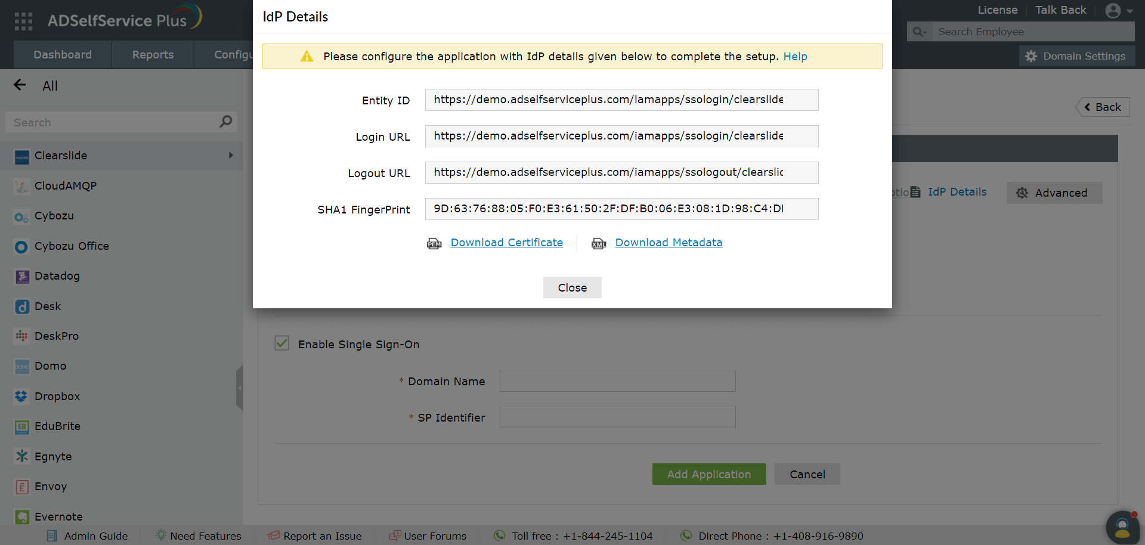The width and height of the screenshot is (1145, 545).
Task: Click the IdP Details dialog title
Action: (x=295, y=17)
